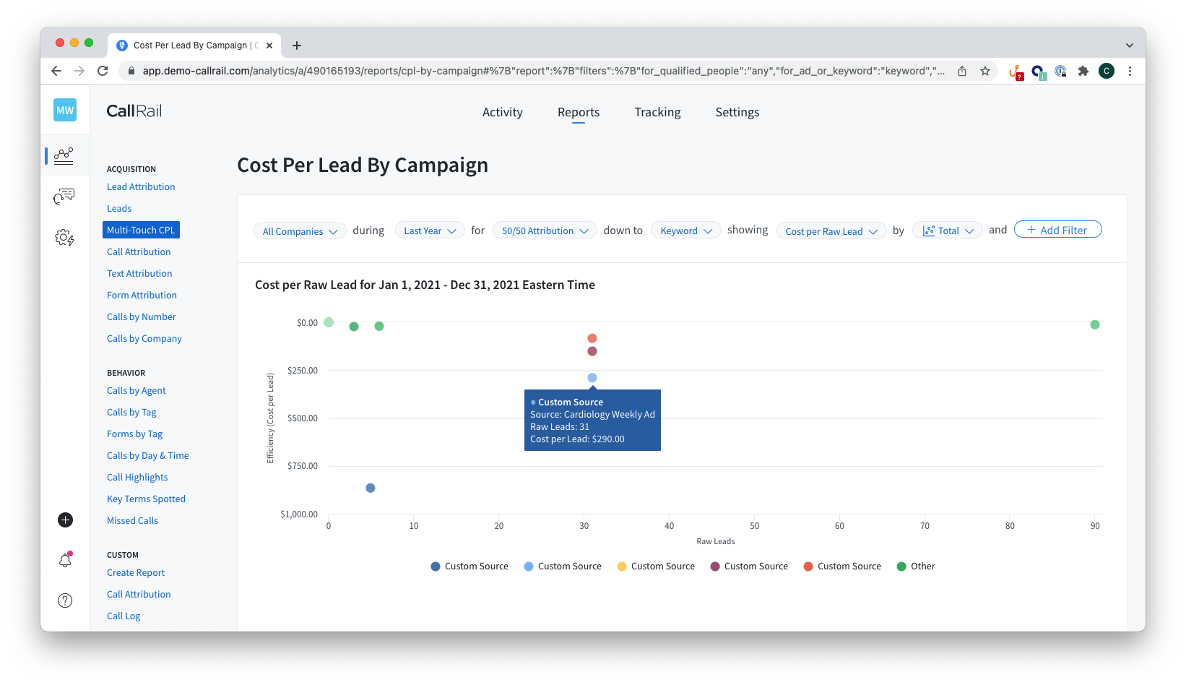1186x685 pixels.
Task: Open the gear settings sidebar icon
Action: pyautogui.click(x=64, y=237)
